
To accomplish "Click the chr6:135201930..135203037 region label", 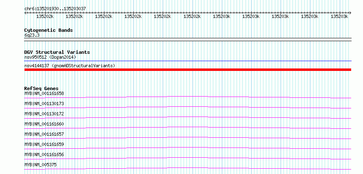I will coord(55,9).
